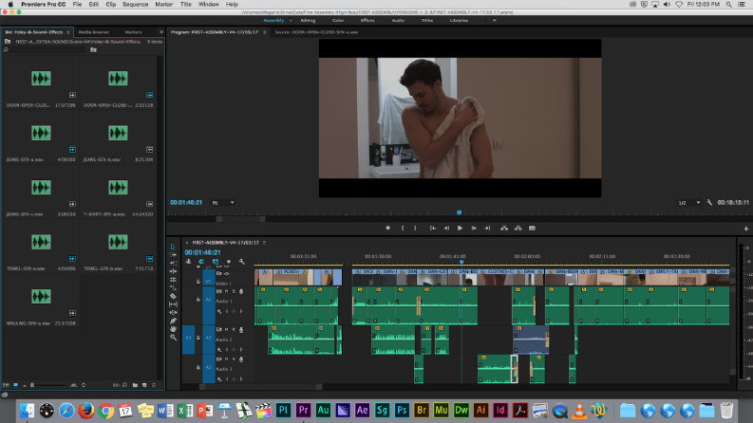This screenshot has height=423, width=753.
Task: Open timeline sequence panel menu
Action: click(264, 243)
